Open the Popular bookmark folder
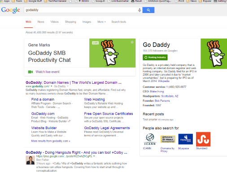The height and width of the screenshot is (173, 227). tap(205, 1)
